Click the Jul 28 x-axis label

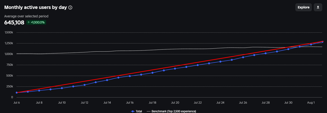tap(266, 103)
